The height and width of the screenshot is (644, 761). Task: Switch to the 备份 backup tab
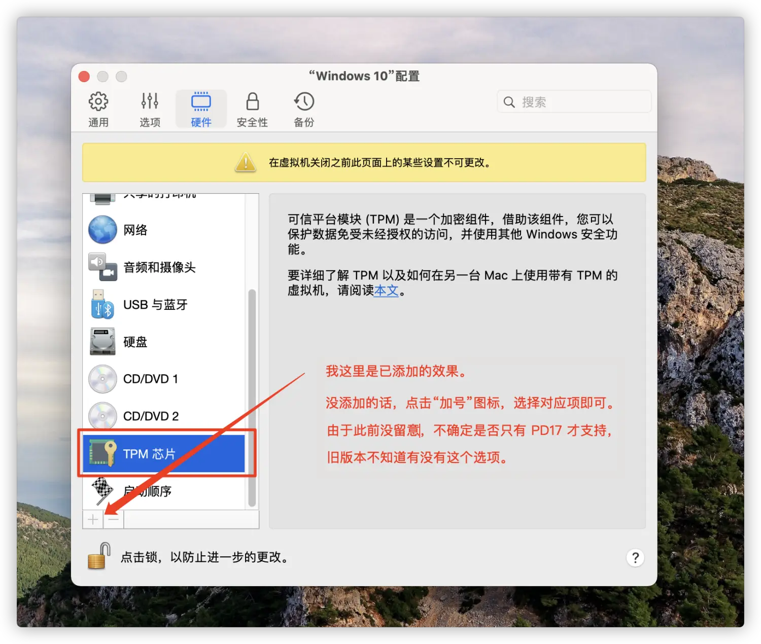[x=304, y=109]
